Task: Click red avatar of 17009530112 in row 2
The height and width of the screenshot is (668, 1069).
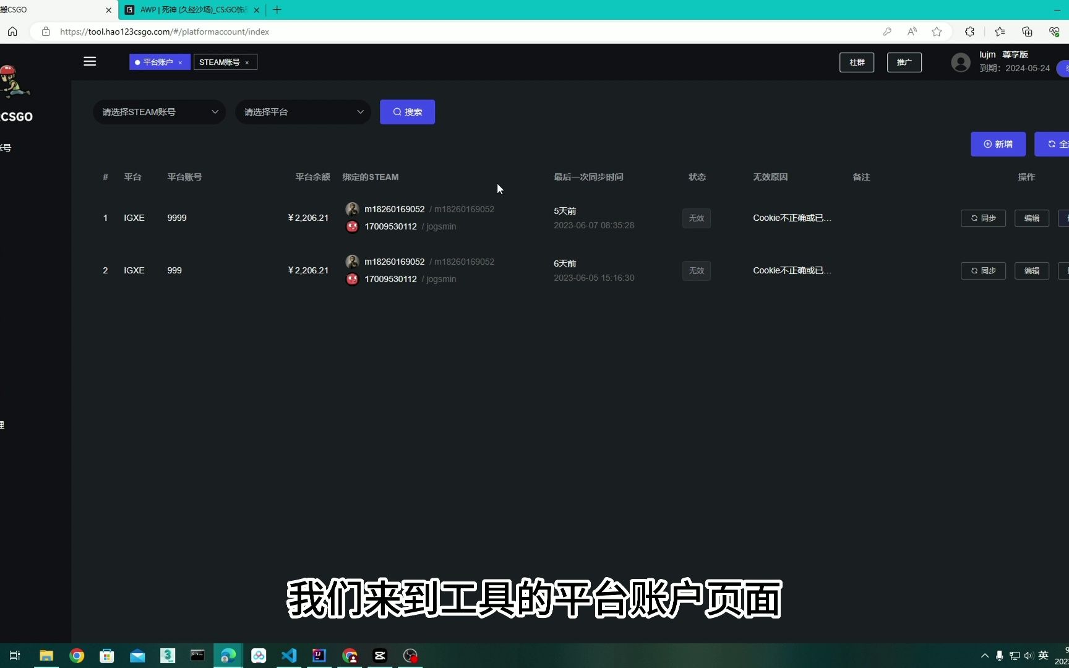Action: pos(352,279)
